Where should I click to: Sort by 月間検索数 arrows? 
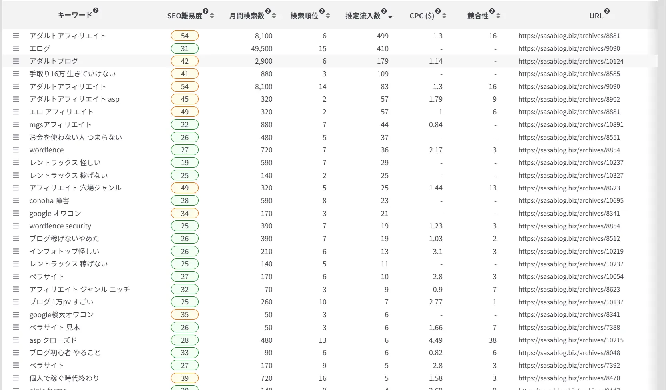(274, 16)
